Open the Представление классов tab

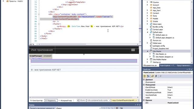click(184, 65)
